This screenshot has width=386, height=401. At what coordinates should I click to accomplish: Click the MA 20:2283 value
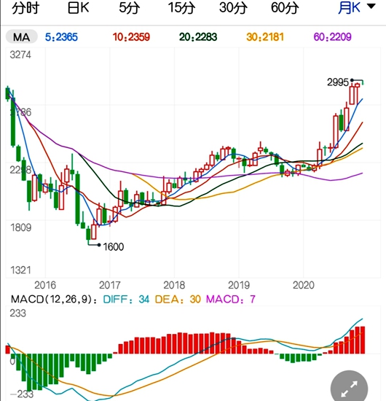[198, 37]
